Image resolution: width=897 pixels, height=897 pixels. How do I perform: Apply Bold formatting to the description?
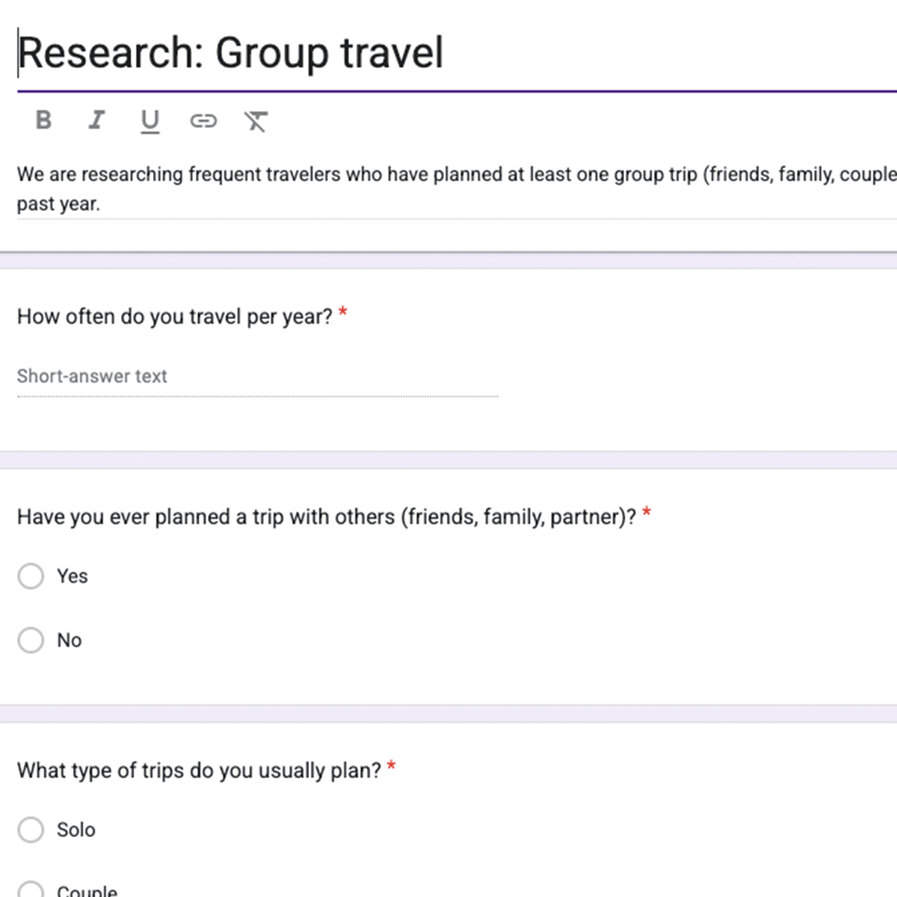[43, 121]
